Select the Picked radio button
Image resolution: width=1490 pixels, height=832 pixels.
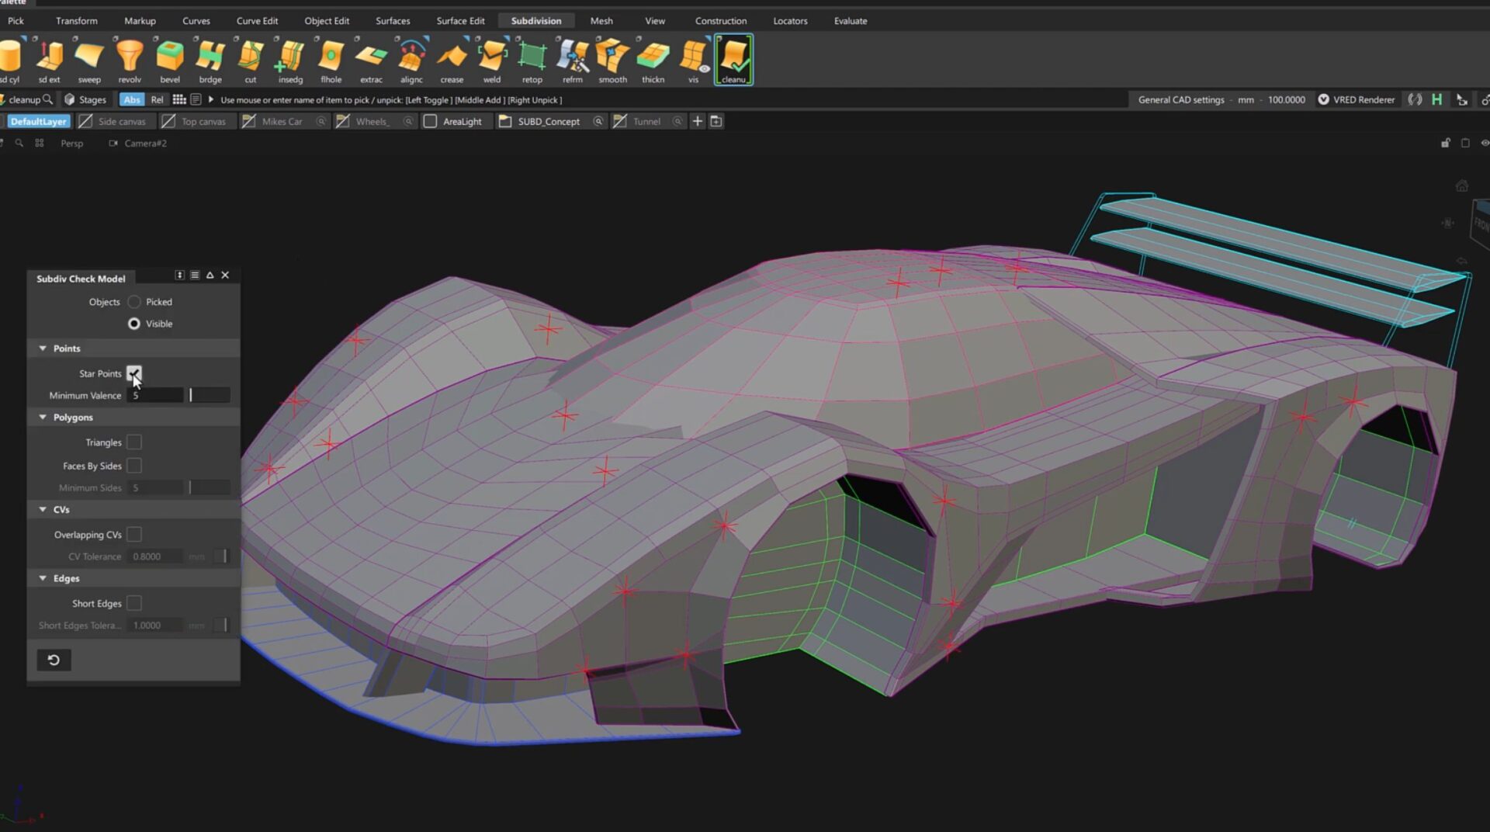(x=133, y=302)
